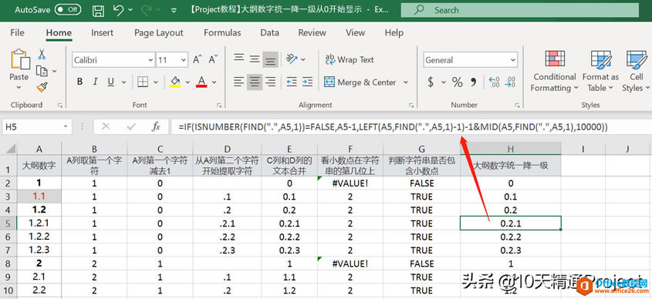The height and width of the screenshot is (299, 652).
Task: Select row header 5
Action: pos(8,223)
